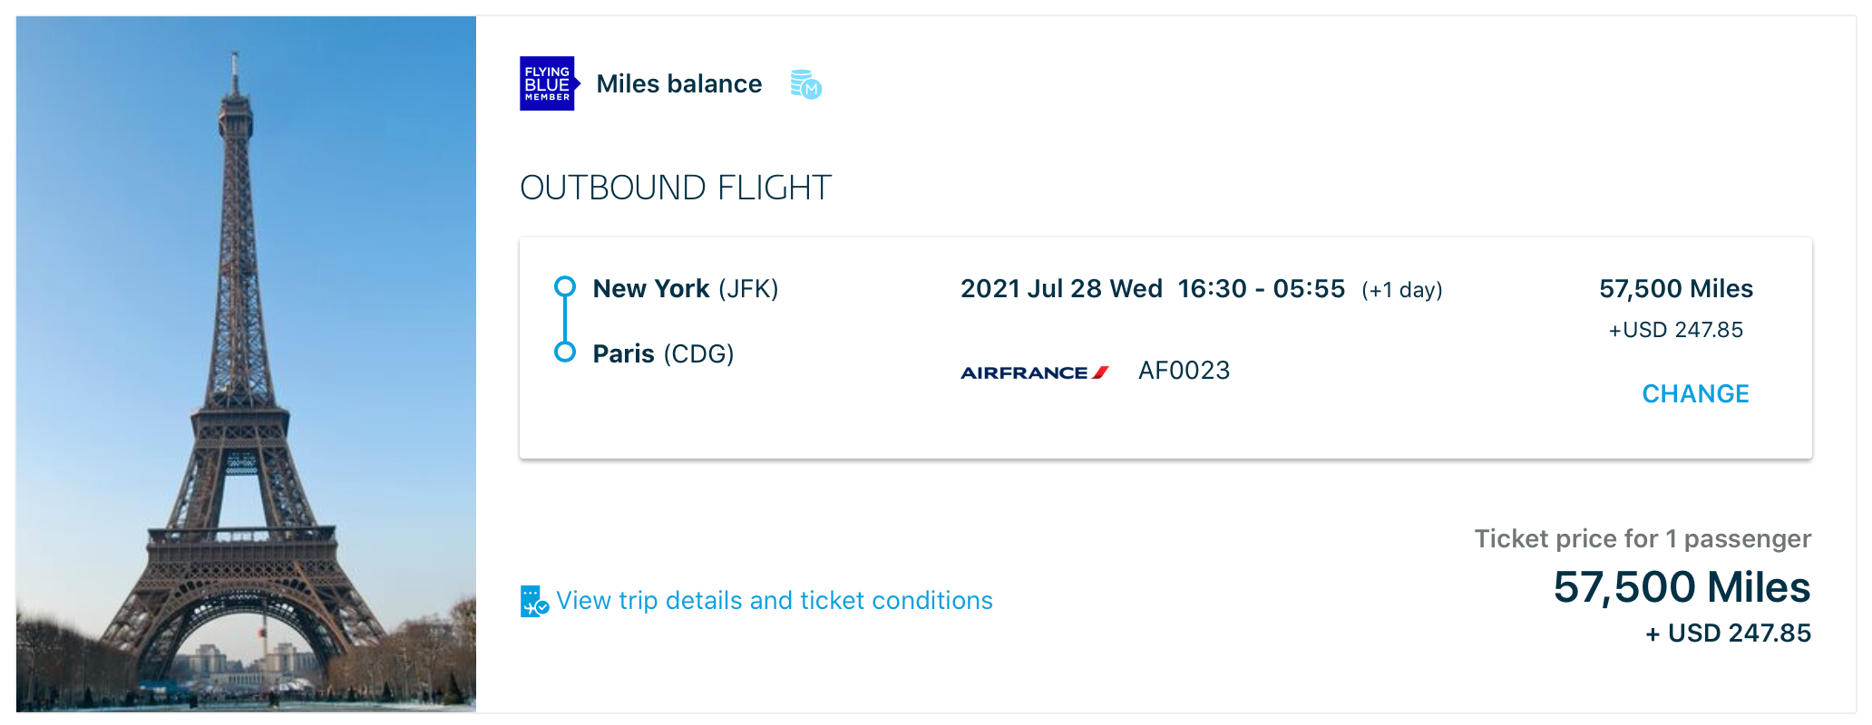Select the flight number AF0023
Viewport: 1872px width, 725px height.
click(1185, 370)
